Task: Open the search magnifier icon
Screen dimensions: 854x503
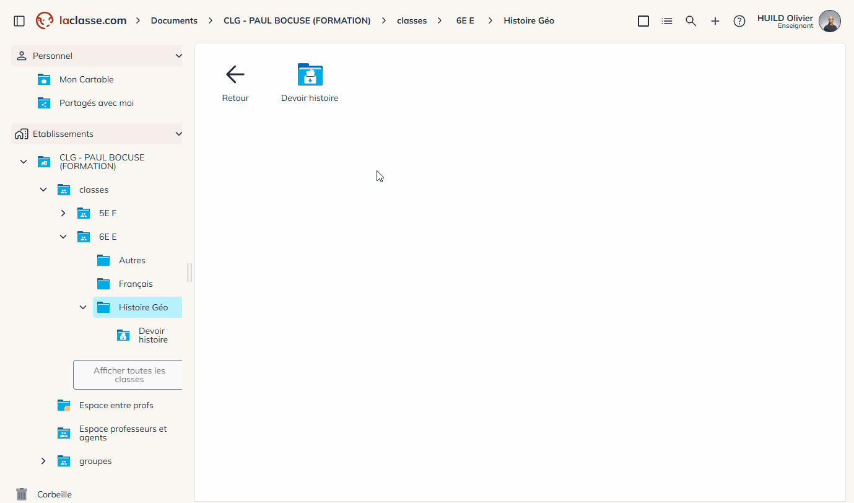Action: tap(691, 21)
